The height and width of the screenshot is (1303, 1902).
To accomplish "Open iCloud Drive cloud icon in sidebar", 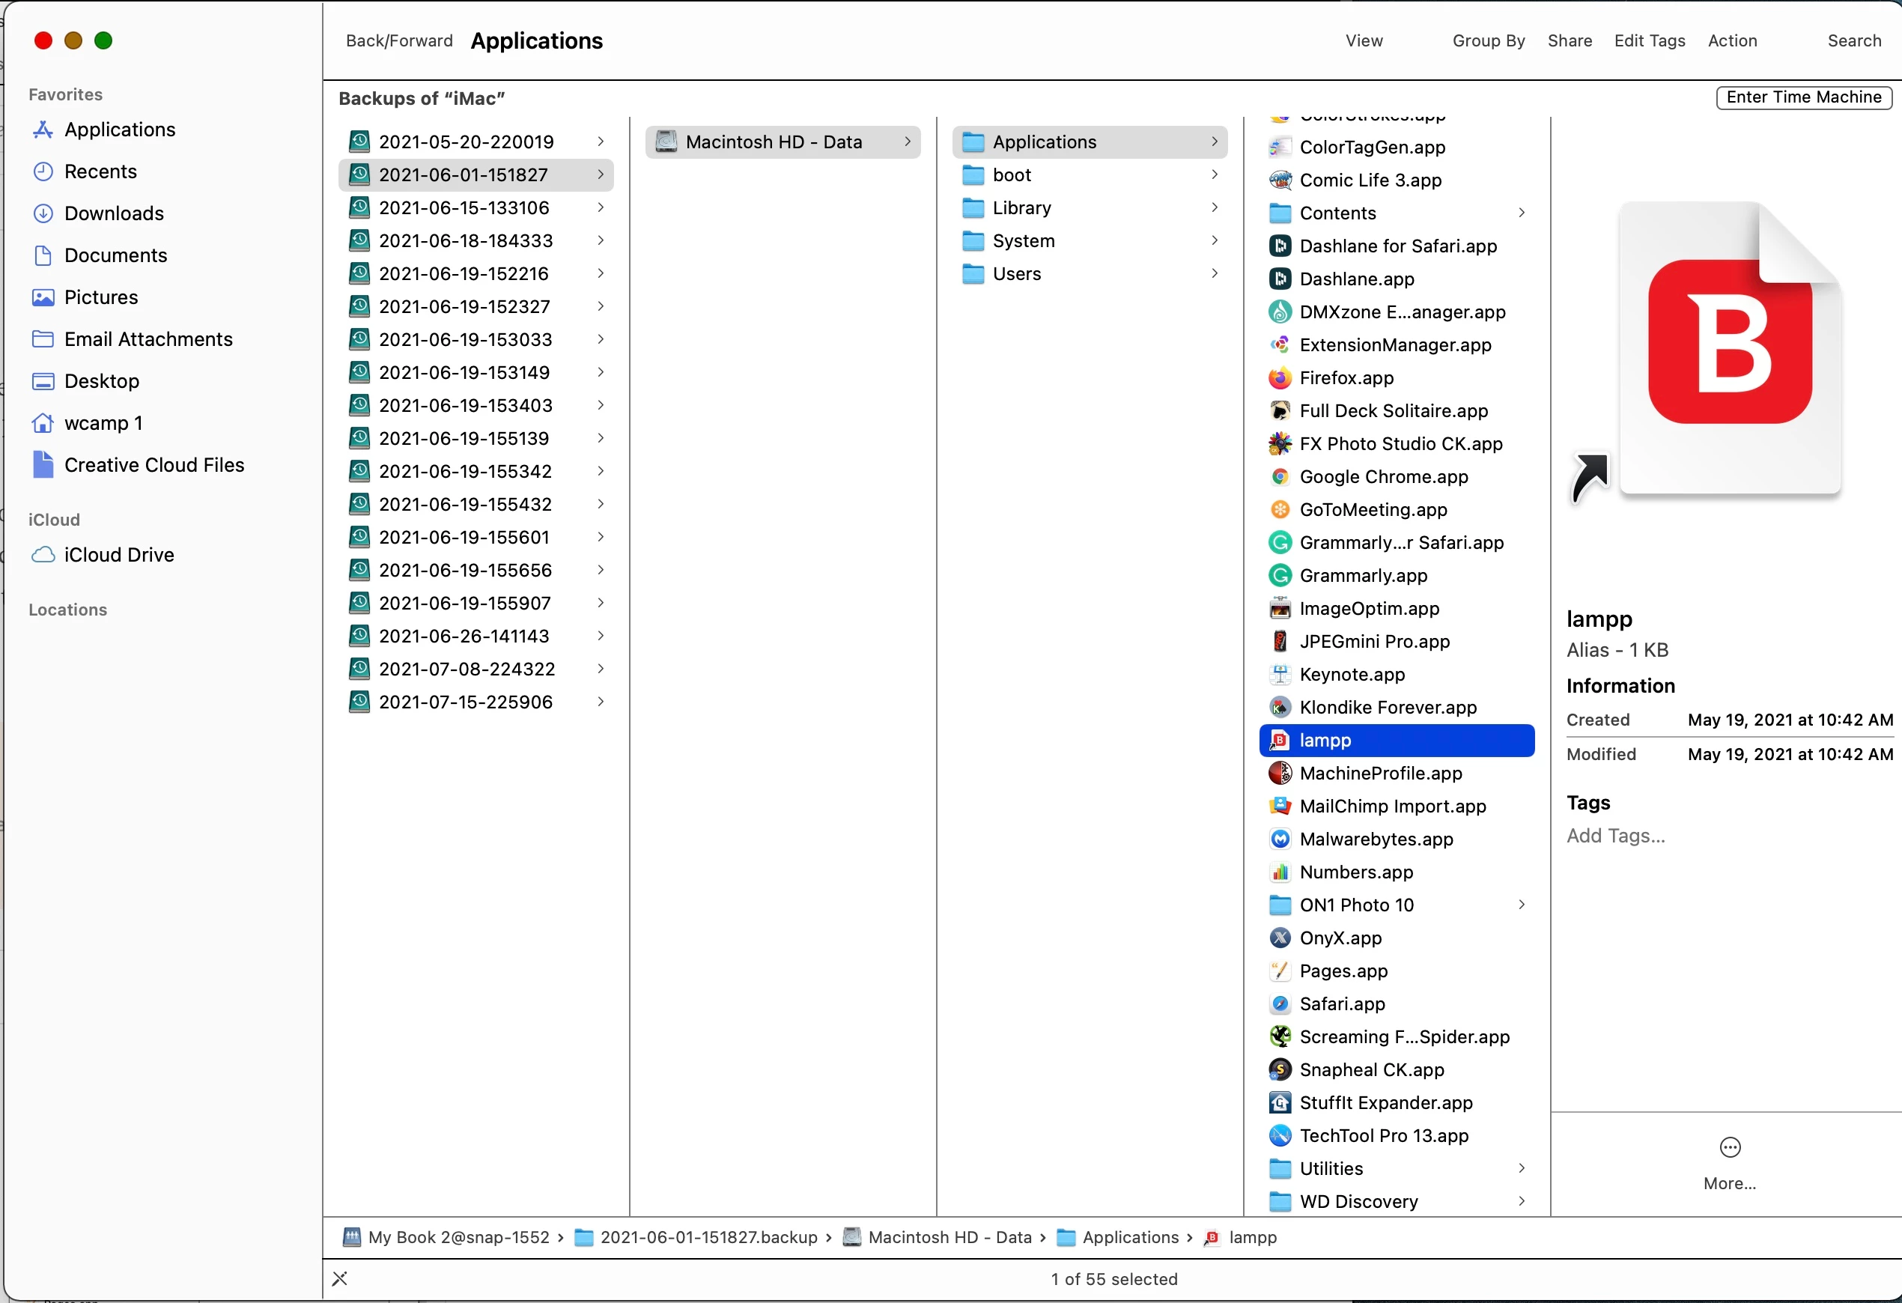I will coord(43,555).
